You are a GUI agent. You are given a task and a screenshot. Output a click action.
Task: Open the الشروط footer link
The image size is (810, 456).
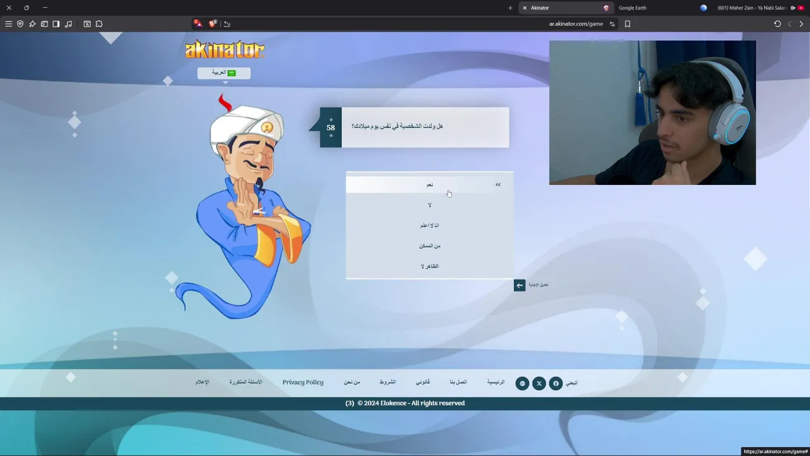point(387,382)
